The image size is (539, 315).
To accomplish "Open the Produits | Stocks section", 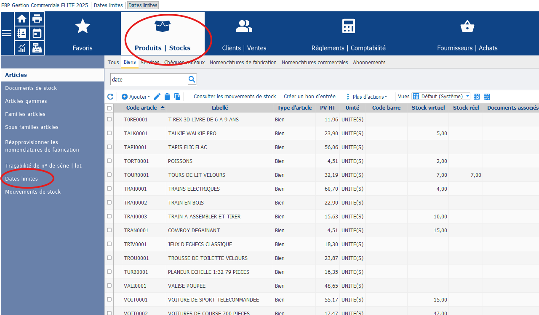I will point(163,34).
